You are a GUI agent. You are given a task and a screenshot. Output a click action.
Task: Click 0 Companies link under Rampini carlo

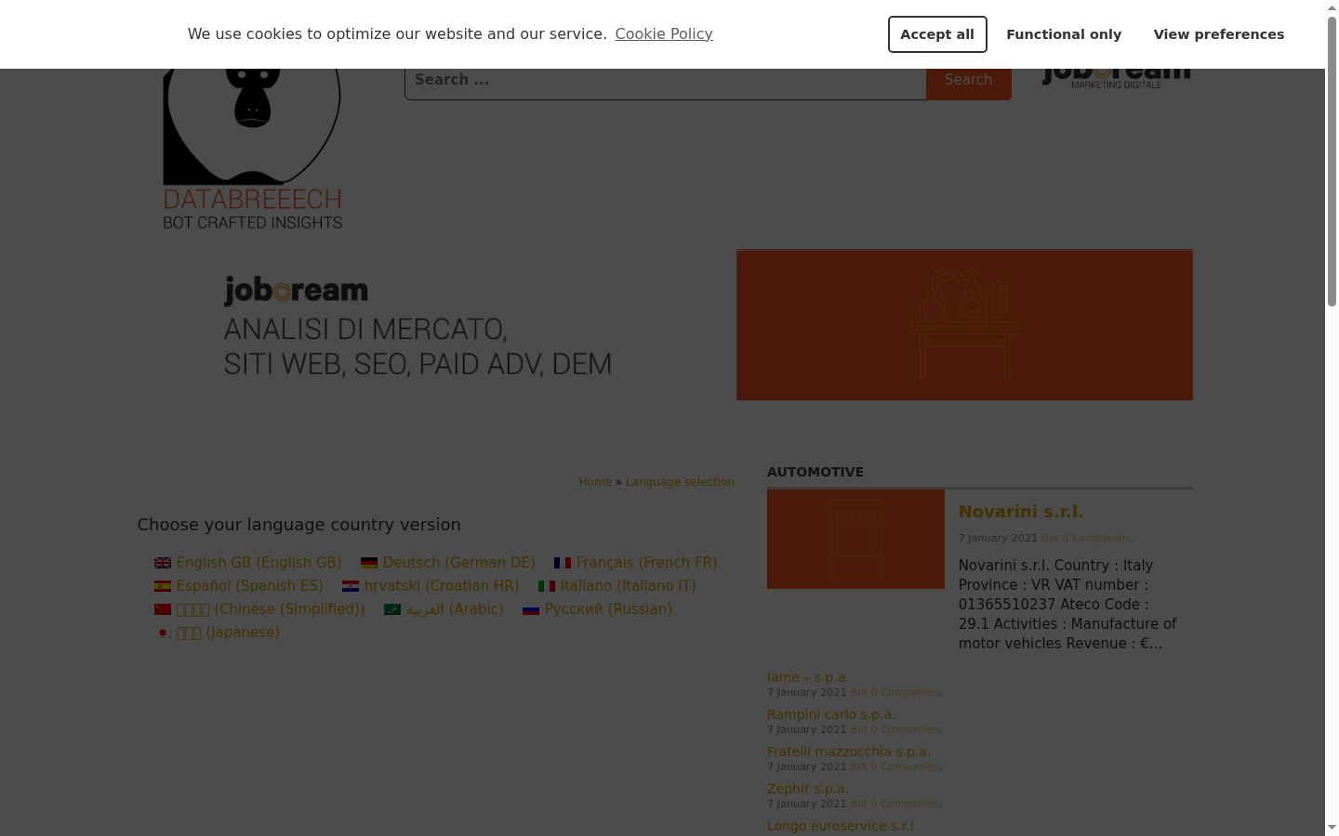click(x=906, y=730)
